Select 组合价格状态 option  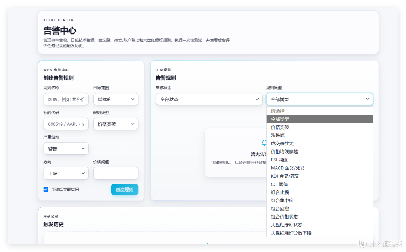[320, 217]
